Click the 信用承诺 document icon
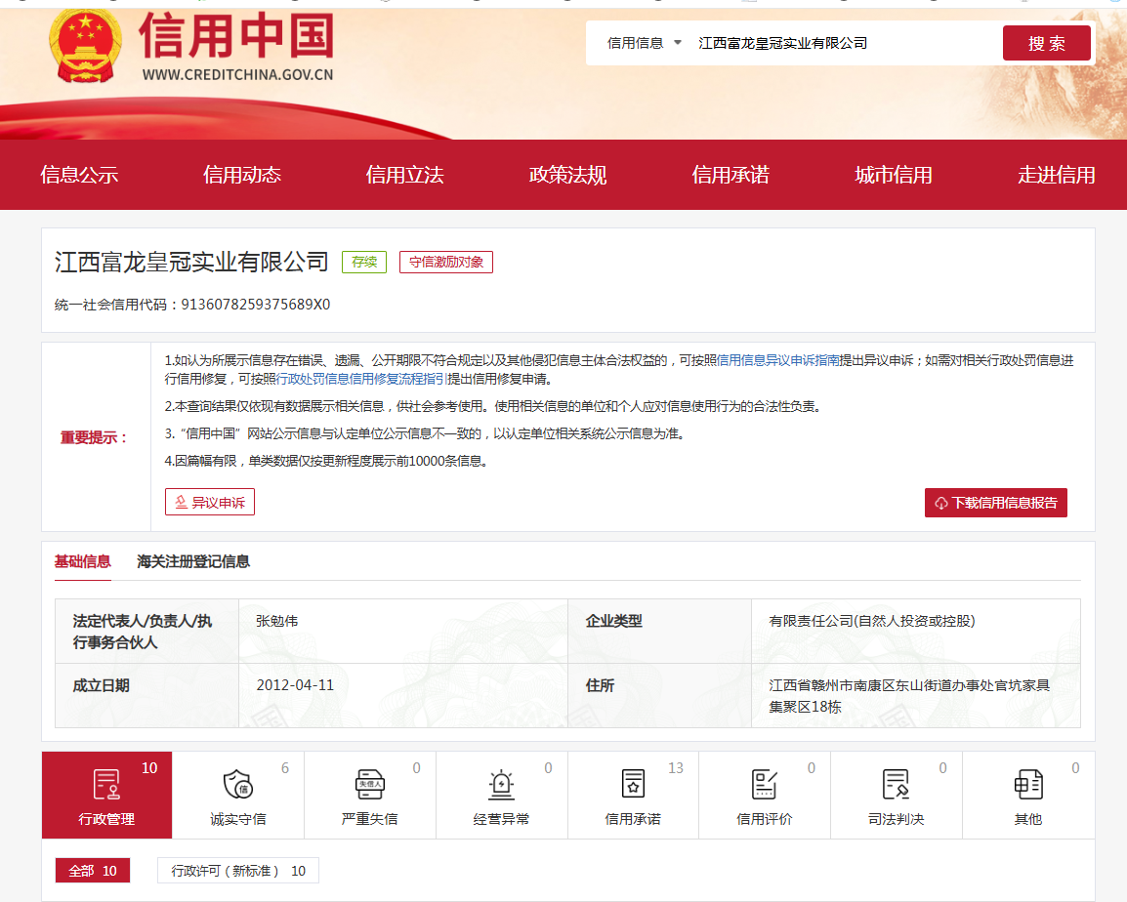The width and height of the screenshot is (1127, 902). 633,785
